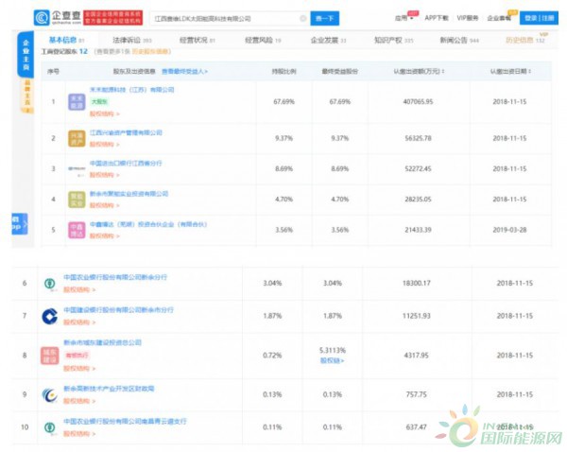Image resolution: width=567 pixels, height=452 pixels.
Task: Open the 企业套餐 link
Action: (499, 18)
